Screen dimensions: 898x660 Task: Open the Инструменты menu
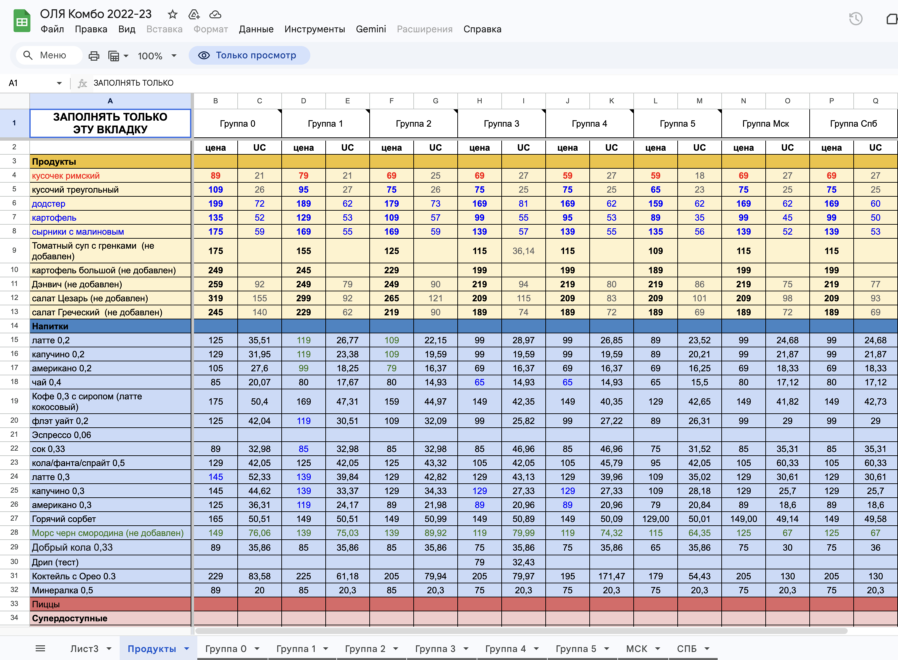point(314,29)
